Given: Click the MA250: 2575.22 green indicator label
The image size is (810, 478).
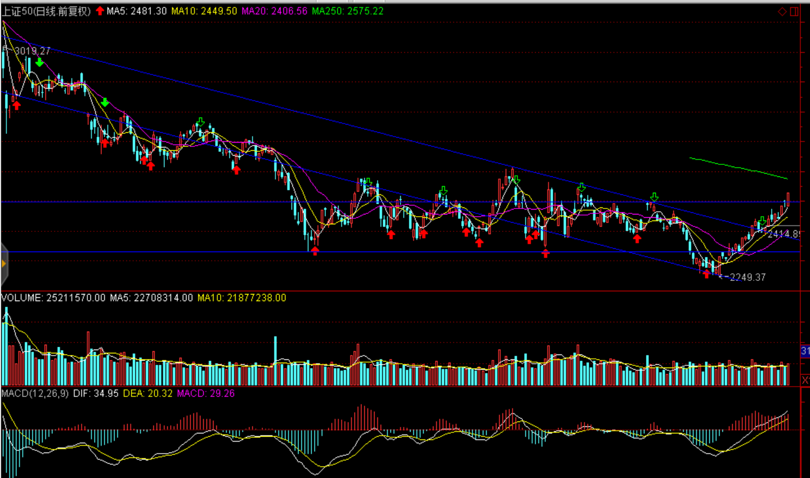Looking at the screenshot, I should [x=347, y=11].
